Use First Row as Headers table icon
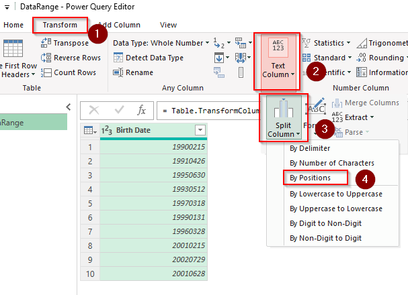Viewport: 408px width, 295px height. click(13, 48)
